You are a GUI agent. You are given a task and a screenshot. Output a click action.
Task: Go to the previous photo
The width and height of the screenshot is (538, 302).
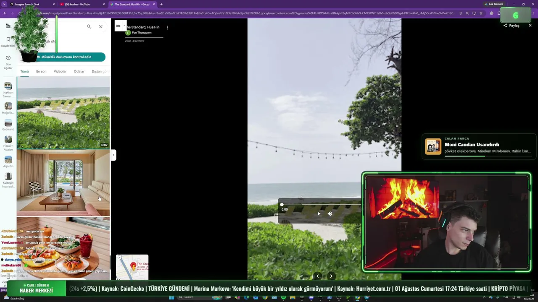coord(318,276)
